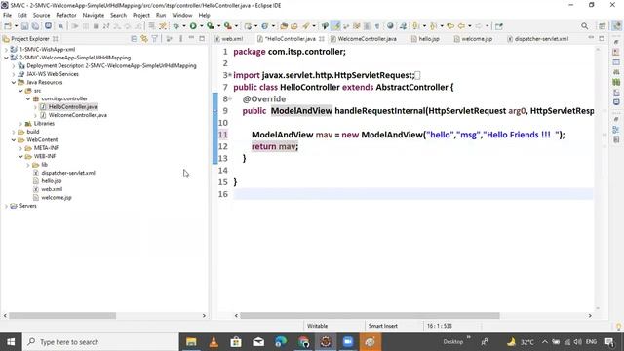Click the Search flashlight toolbar icon
This screenshot has height=351, width=624.
coord(305,26)
